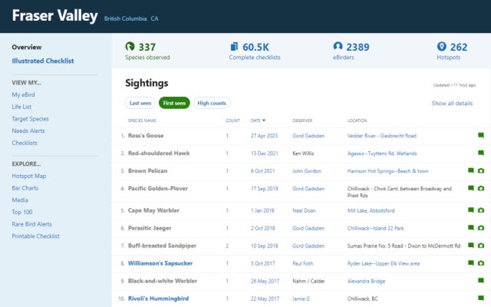Open Vedder River - Giesbrecht Road location
Viewport: 491px width, 307px height.
pos(382,136)
